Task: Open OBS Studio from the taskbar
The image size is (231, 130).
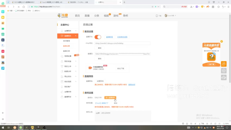Action: [x=44, y=127]
